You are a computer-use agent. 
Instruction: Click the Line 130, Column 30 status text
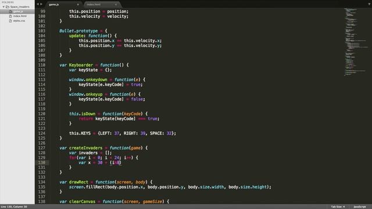(x=14, y=207)
